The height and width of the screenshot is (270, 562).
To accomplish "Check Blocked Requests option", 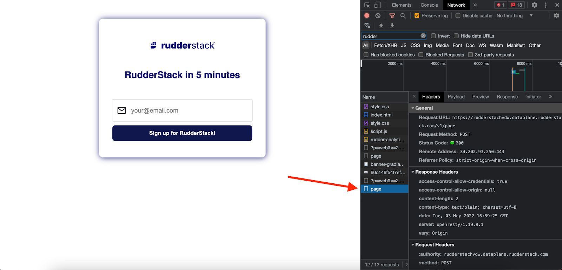I will [x=421, y=55].
